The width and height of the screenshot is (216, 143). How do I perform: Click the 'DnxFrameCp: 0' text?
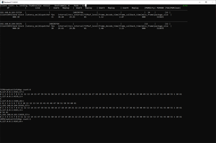click(62, 6)
